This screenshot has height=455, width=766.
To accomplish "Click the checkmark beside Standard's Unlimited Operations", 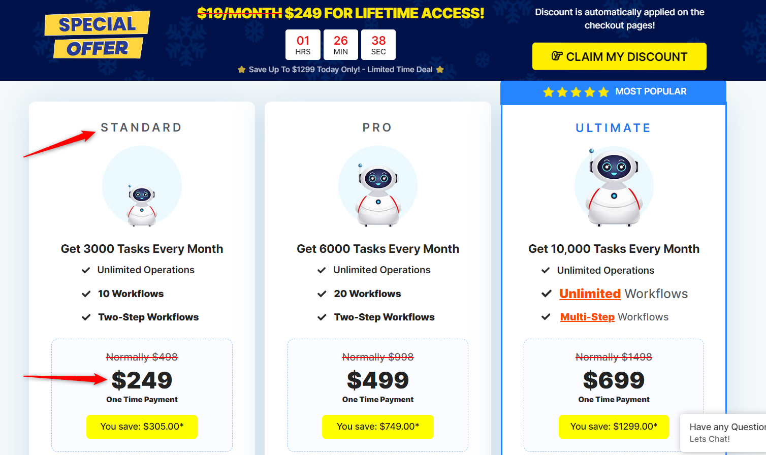I will [86, 270].
